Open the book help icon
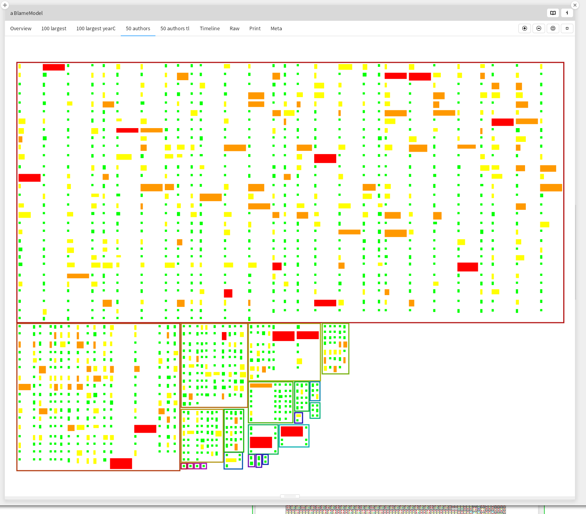 [553, 13]
